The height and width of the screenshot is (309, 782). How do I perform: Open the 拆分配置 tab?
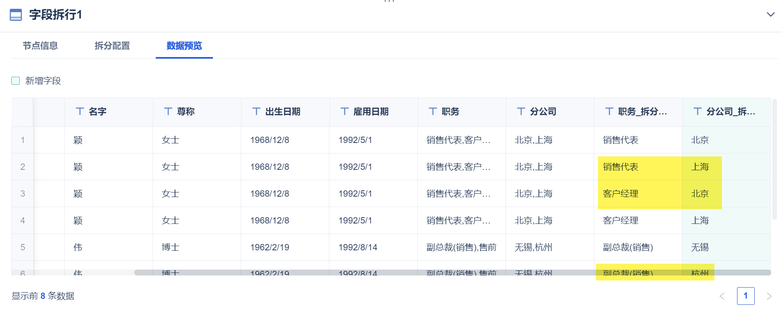tap(112, 46)
